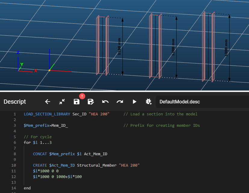The image size is (249, 193).
Task: Undo the last script edit
Action: click(105, 102)
